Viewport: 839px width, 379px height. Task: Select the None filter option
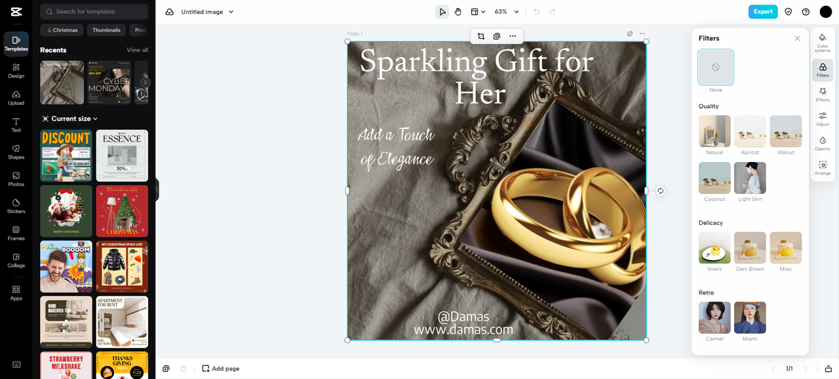(x=716, y=68)
